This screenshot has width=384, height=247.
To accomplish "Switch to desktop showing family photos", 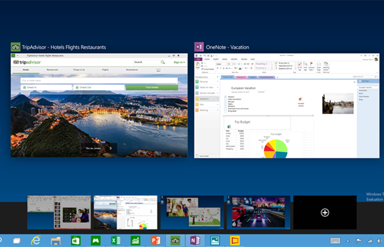I will [x=192, y=212].
